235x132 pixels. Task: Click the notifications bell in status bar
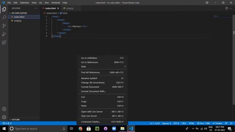tap(231, 123)
